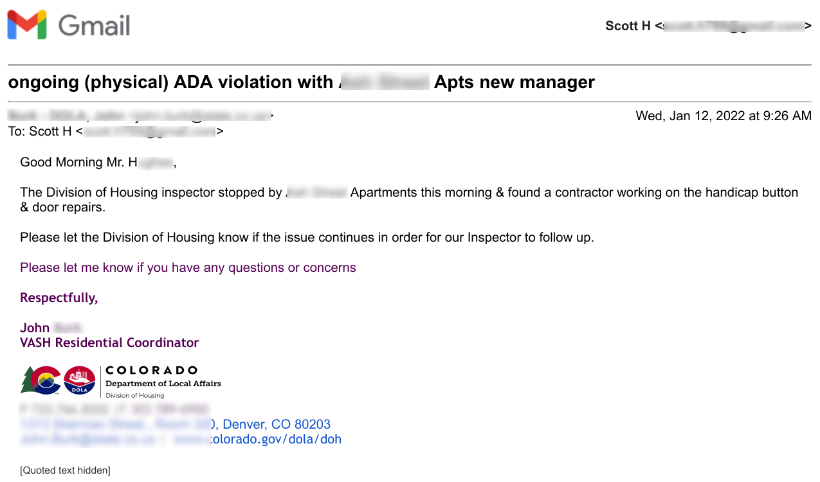Click the Scott H account name at top right
820x482 pixels.
tap(628, 26)
